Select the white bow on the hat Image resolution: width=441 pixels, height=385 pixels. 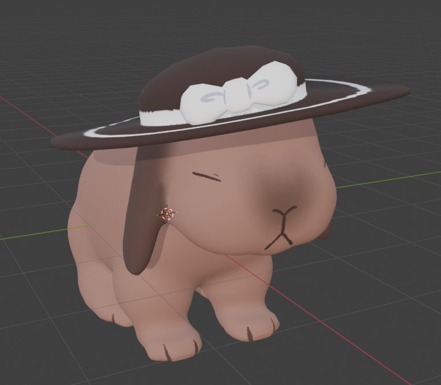239,94
